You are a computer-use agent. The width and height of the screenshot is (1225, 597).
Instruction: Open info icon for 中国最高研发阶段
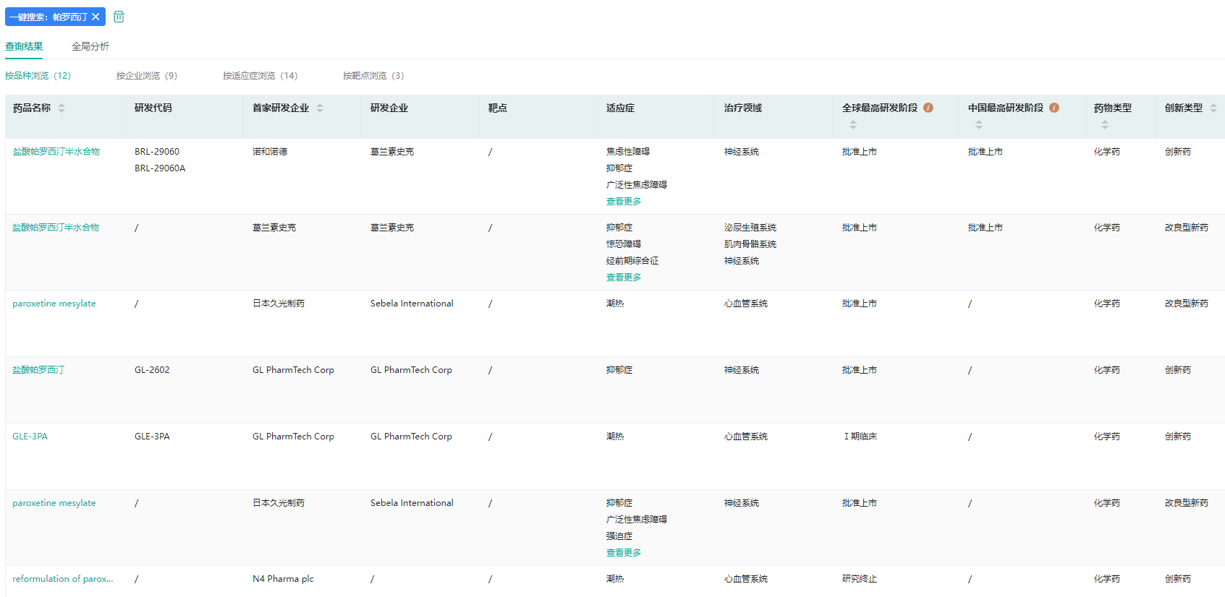click(x=1054, y=108)
